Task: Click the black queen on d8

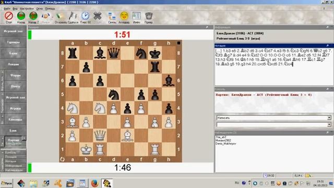Action: [114, 53]
